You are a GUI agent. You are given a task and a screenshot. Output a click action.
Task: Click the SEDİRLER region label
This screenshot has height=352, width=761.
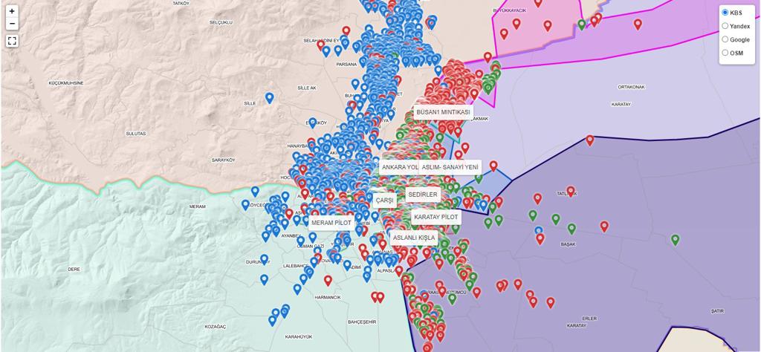point(423,195)
